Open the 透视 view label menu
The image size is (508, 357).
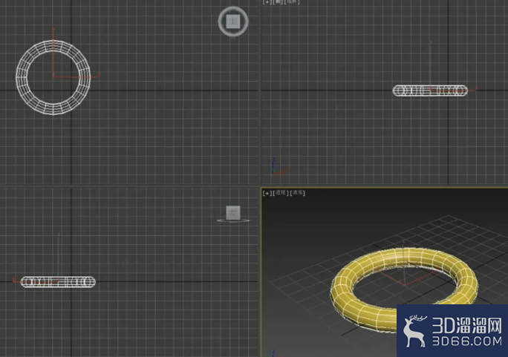(281, 193)
